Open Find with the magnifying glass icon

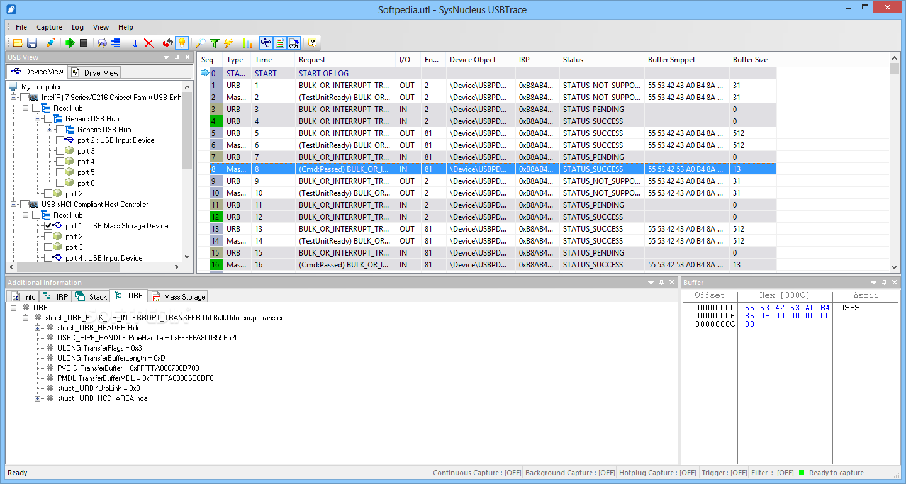click(201, 43)
